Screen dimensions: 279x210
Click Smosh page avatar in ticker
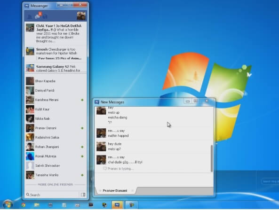[x=30, y=51]
